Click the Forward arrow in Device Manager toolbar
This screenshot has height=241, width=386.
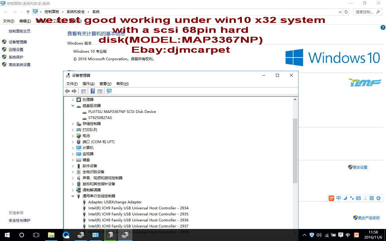pyautogui.click(x=74, y=91)
